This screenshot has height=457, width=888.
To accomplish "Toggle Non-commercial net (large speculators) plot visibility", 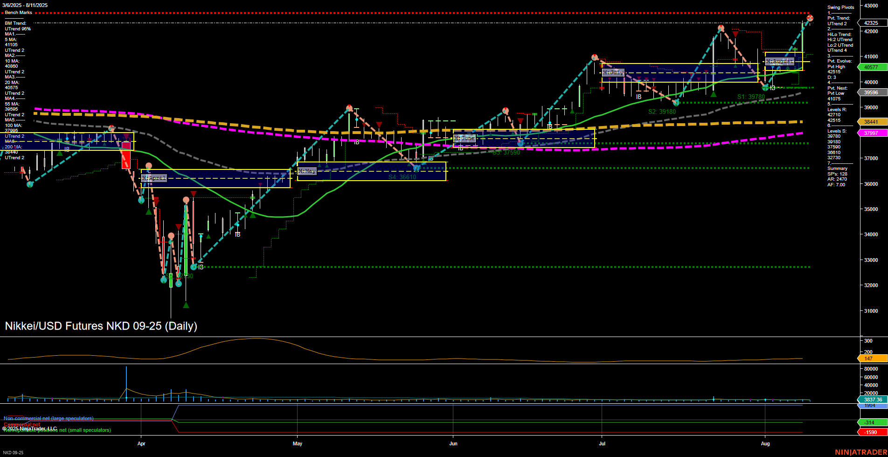I will tap(48, 419).
